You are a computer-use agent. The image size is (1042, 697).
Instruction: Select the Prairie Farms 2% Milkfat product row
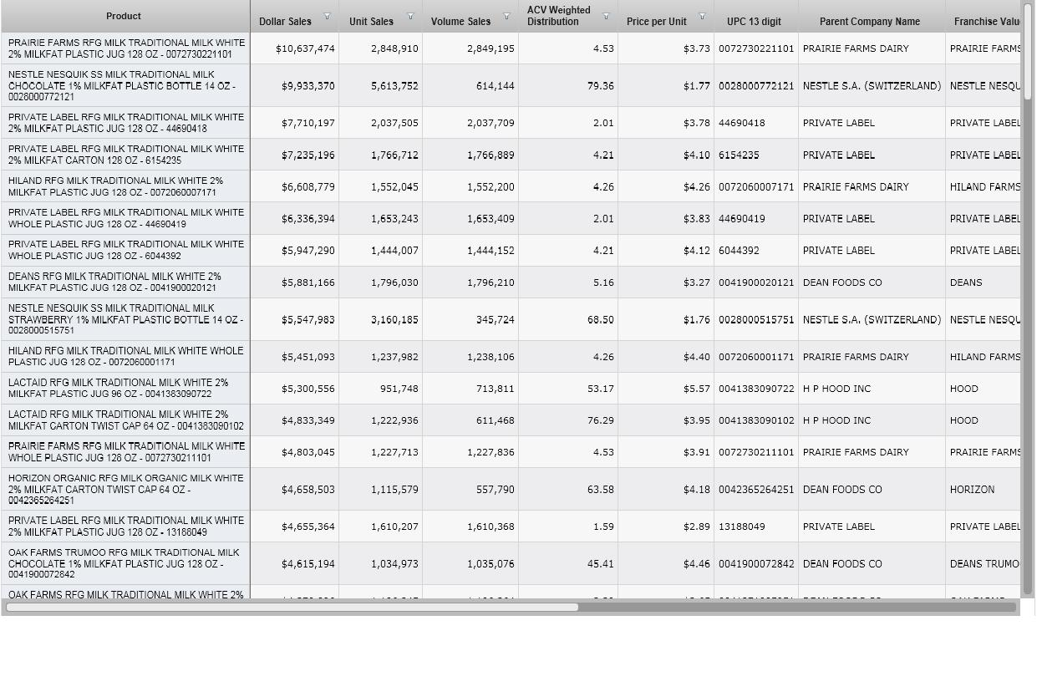(x=125, y=48)
